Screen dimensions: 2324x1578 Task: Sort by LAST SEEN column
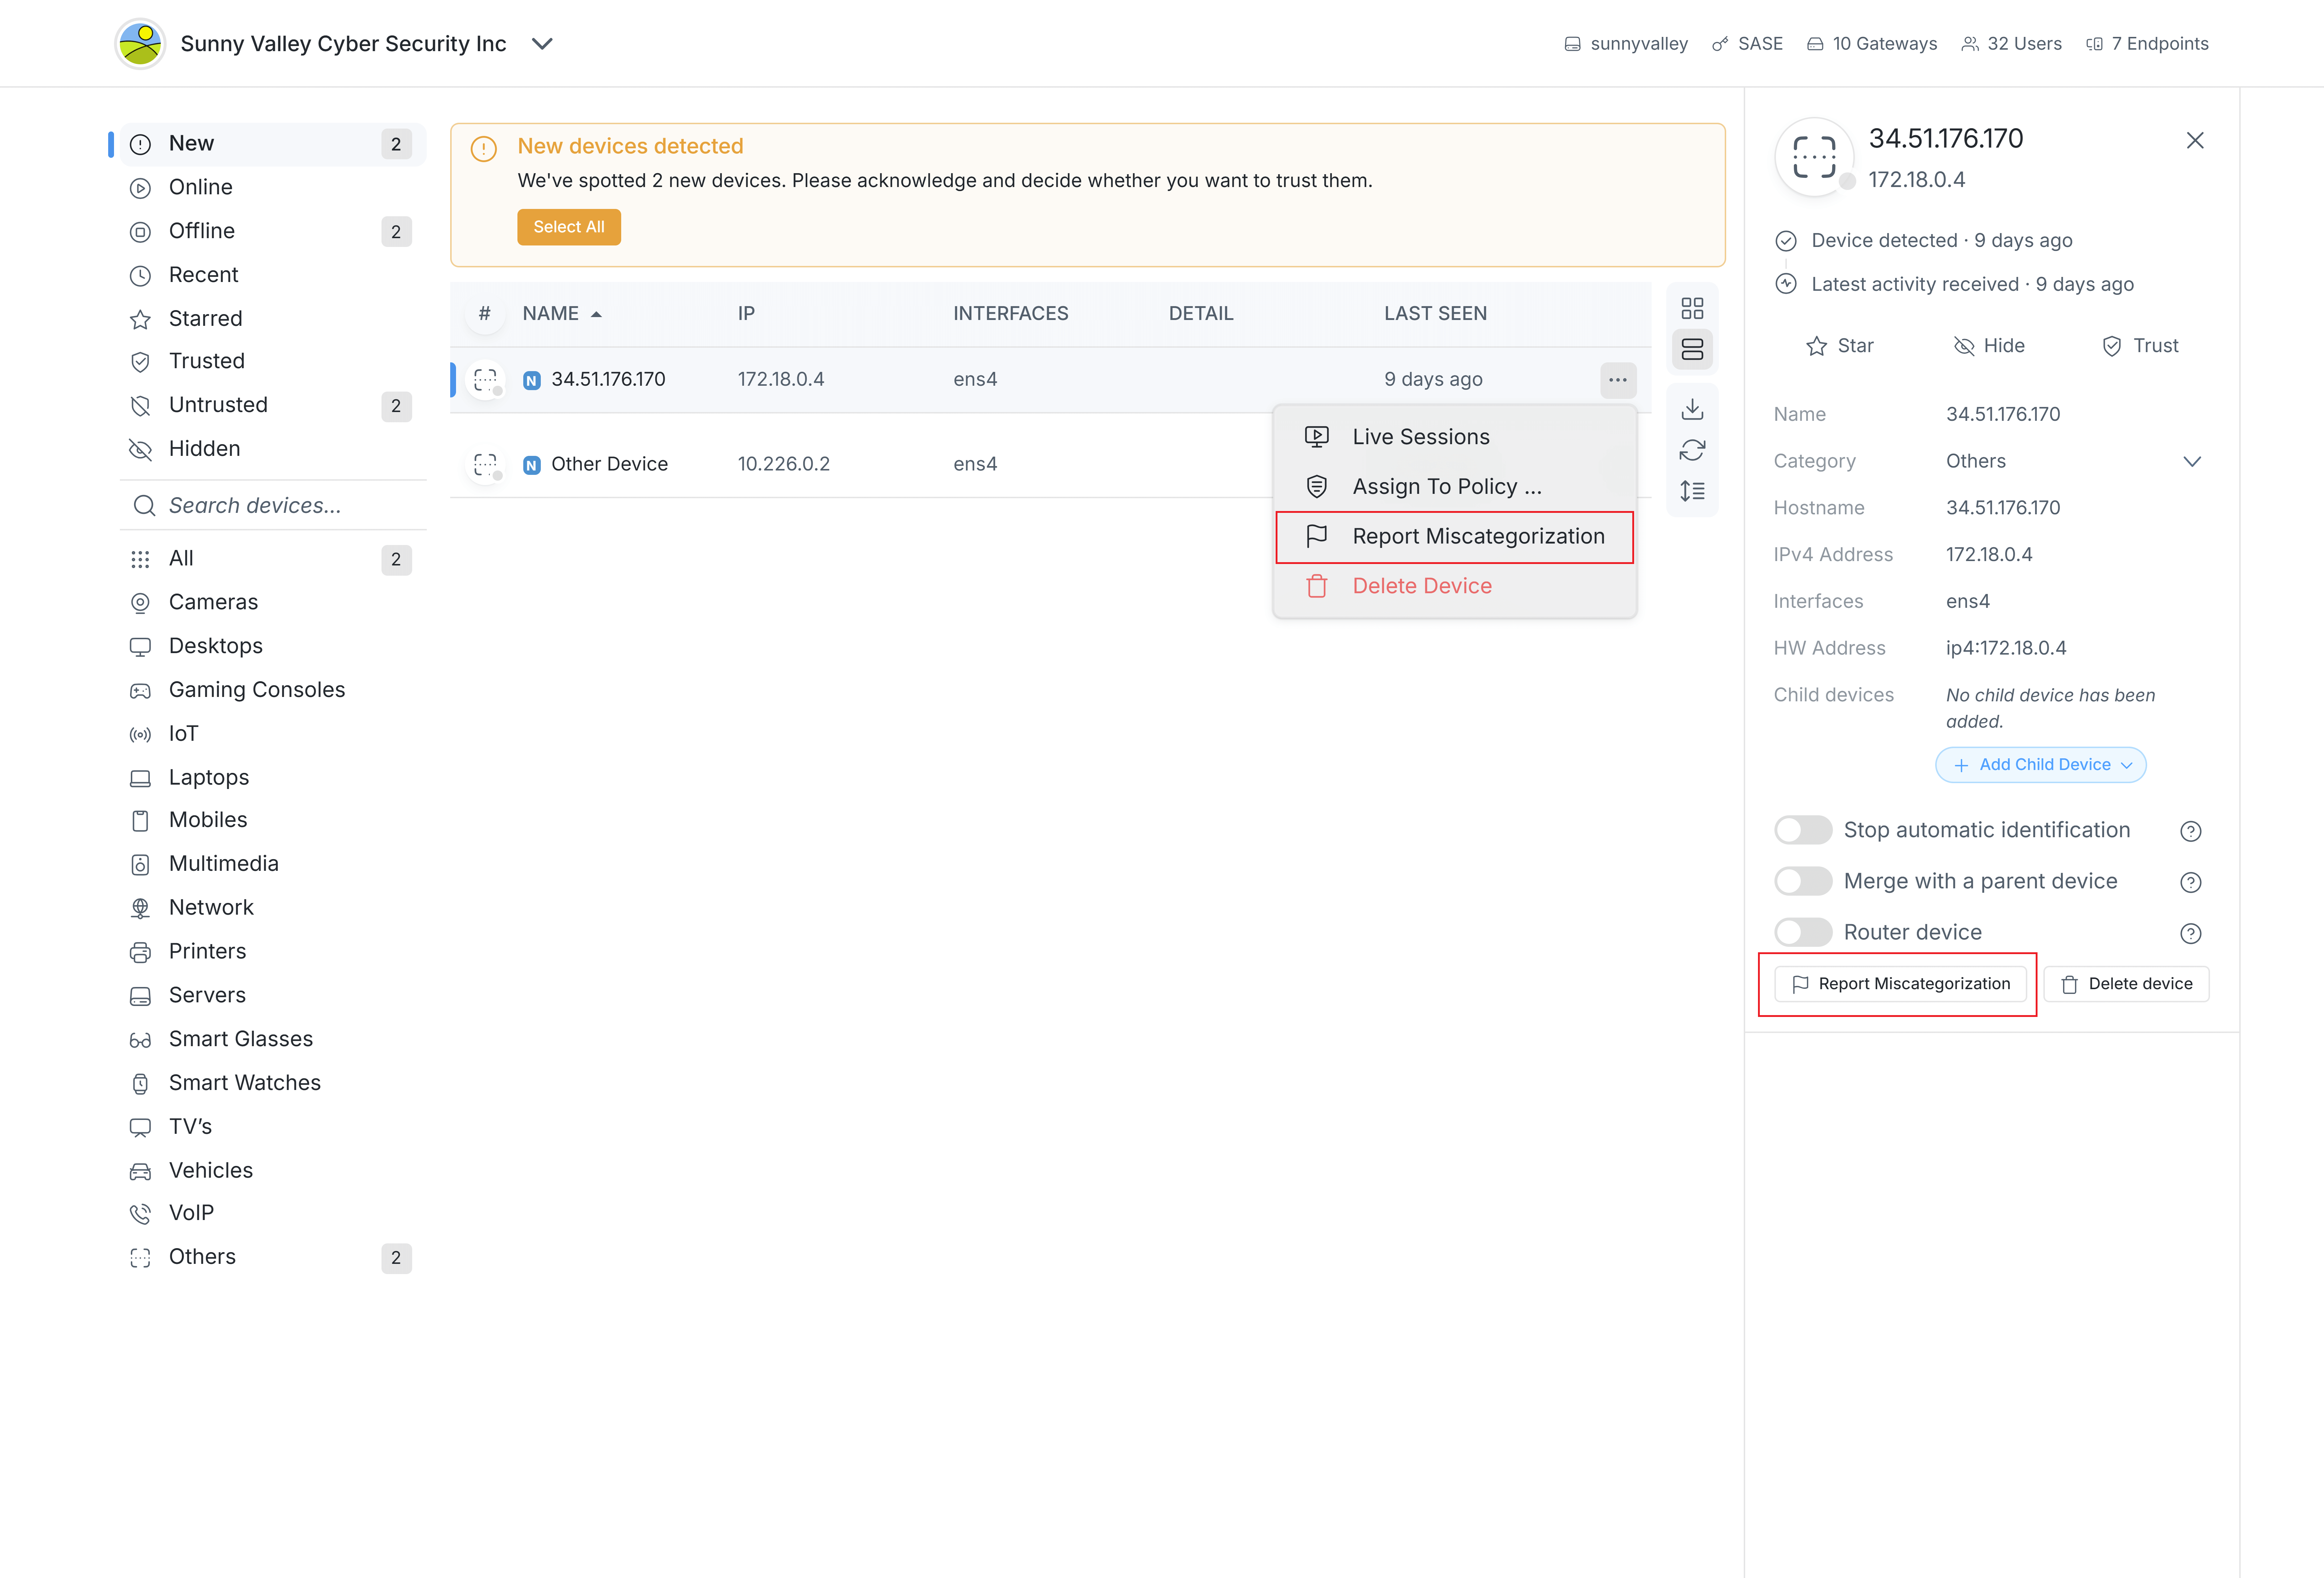[1435, 314]
